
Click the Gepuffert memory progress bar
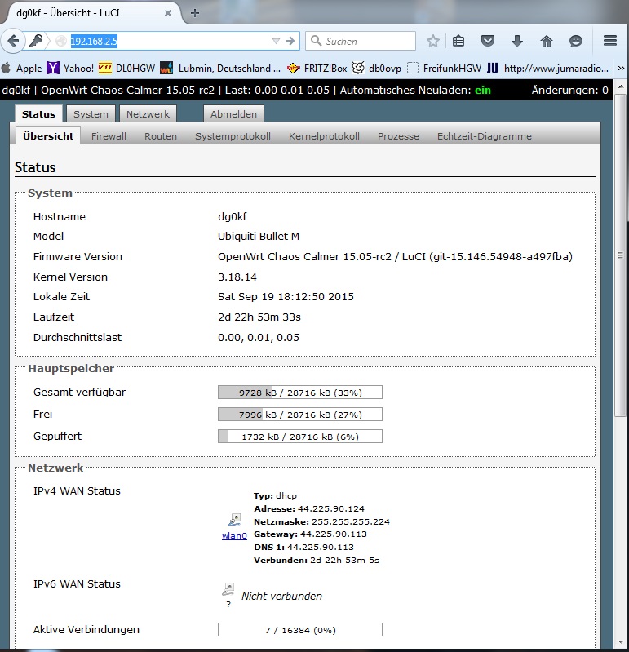coord(300,437)
